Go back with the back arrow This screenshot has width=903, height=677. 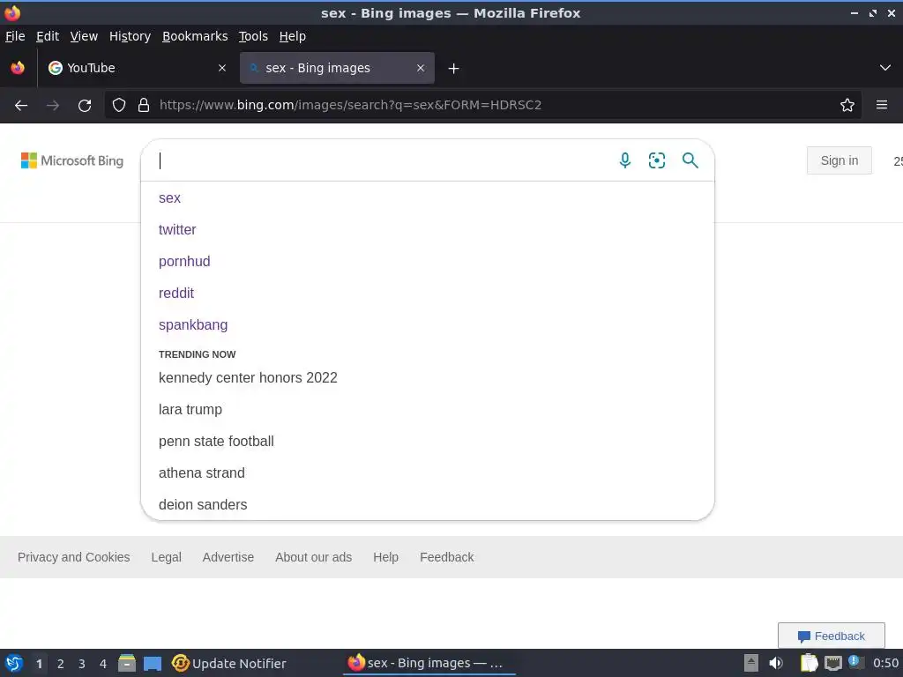coord(21,106)
